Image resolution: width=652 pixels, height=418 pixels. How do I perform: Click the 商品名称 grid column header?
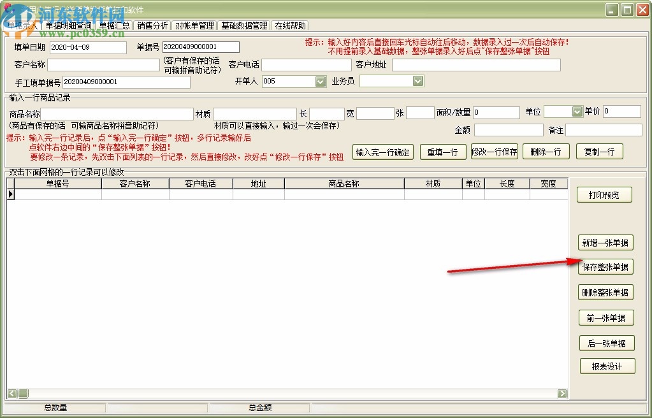(x=344, y=184)
